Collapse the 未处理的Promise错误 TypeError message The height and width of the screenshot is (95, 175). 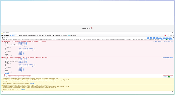pos(3,41)
